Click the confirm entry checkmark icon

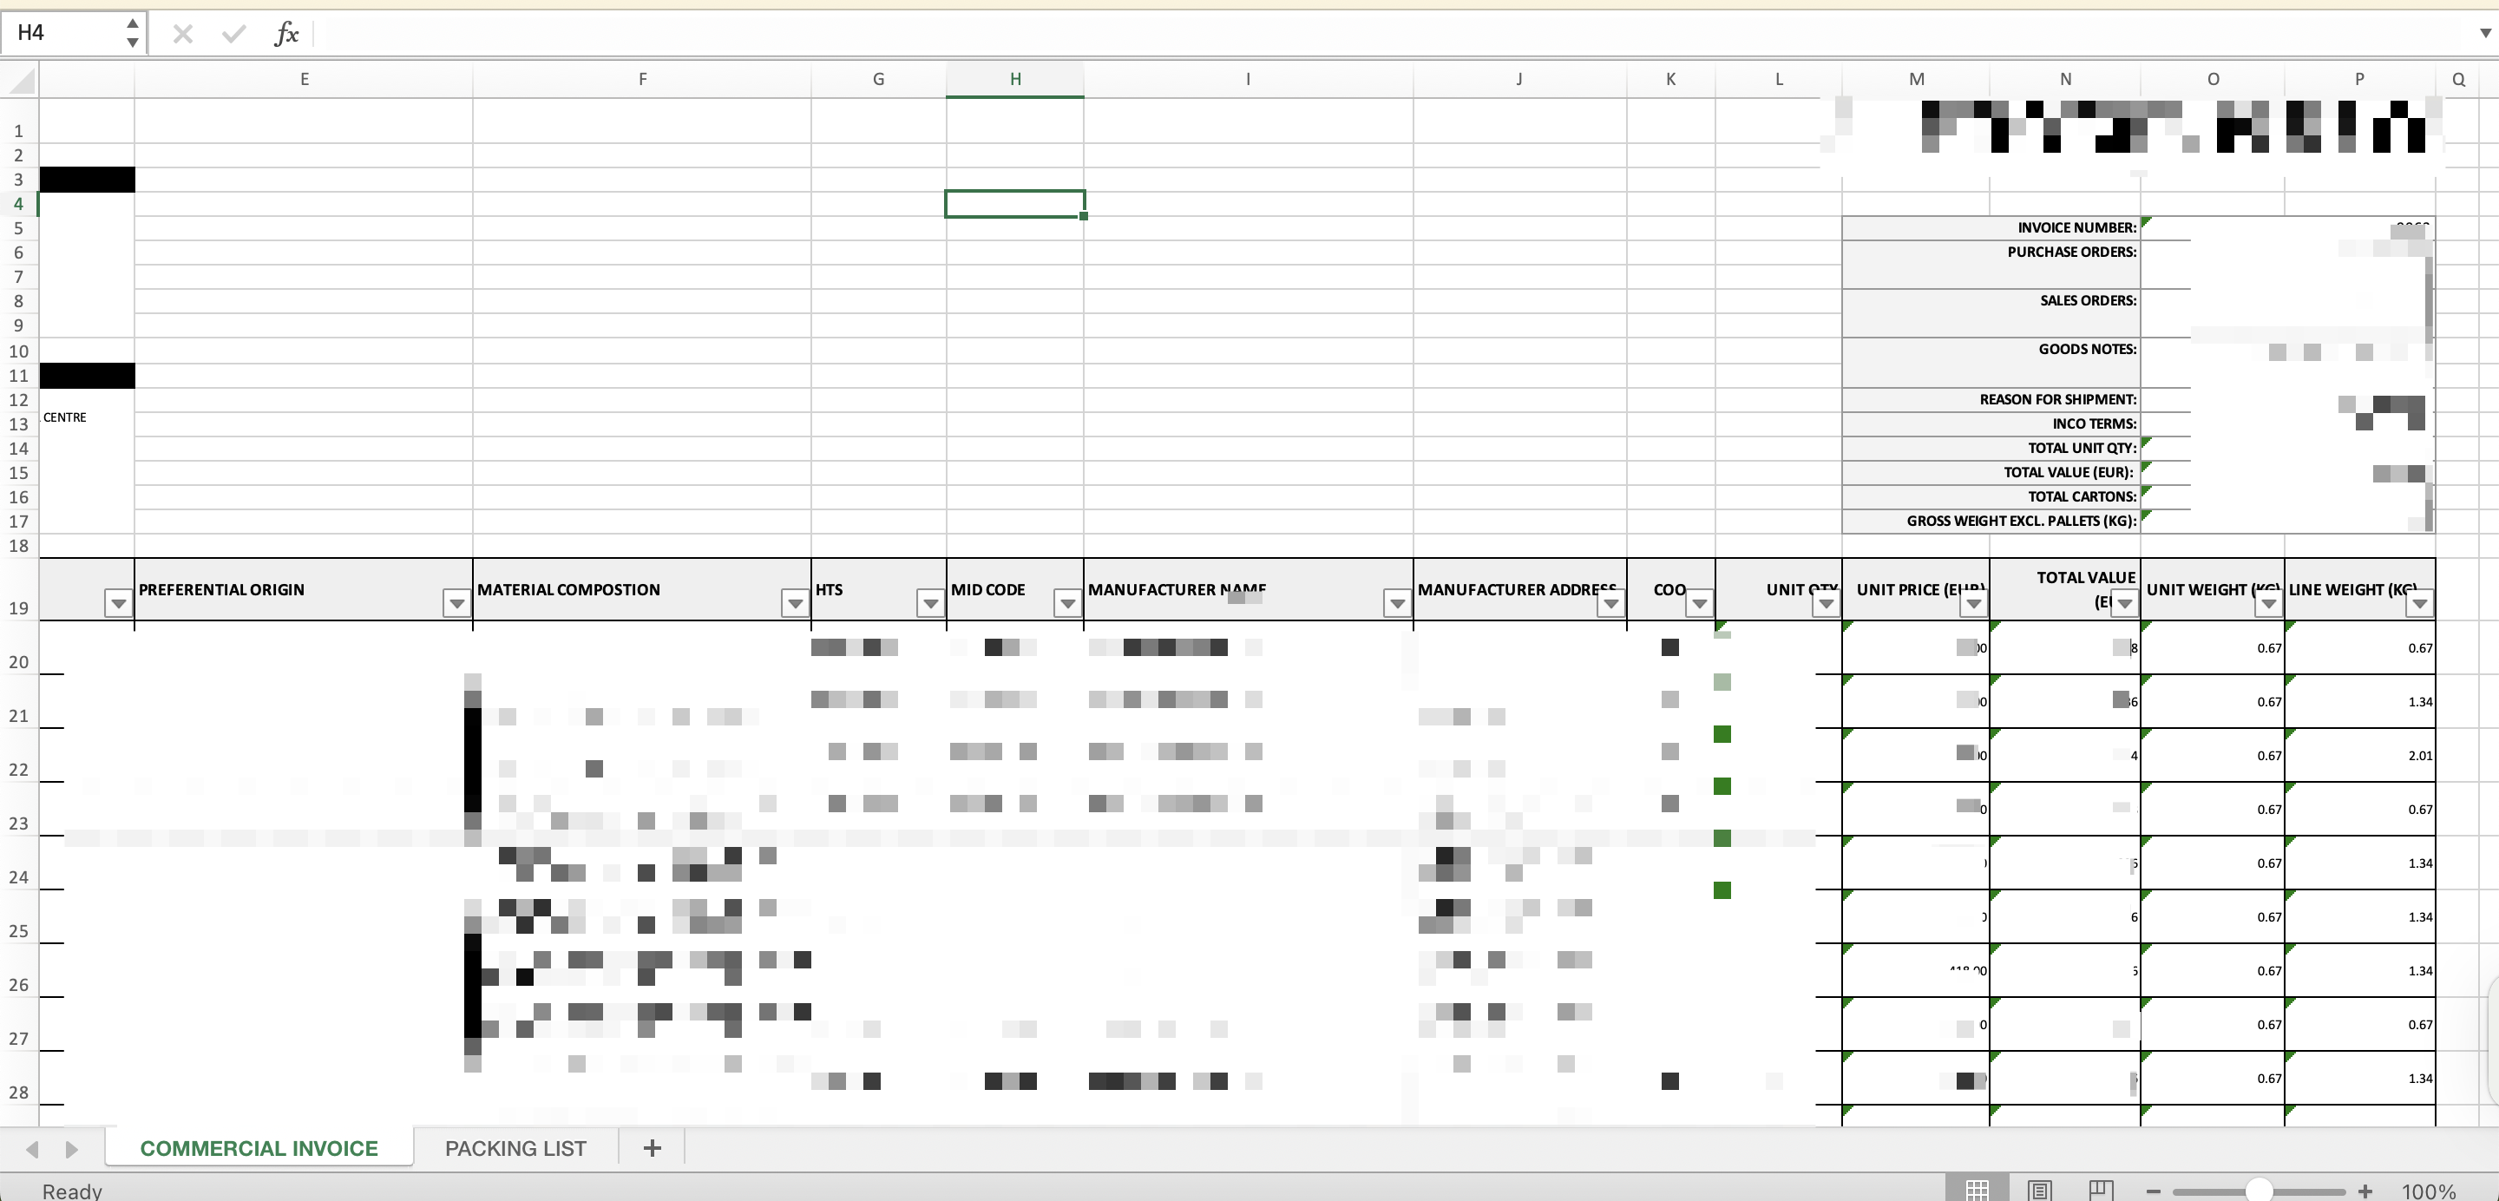click(233, 35)
